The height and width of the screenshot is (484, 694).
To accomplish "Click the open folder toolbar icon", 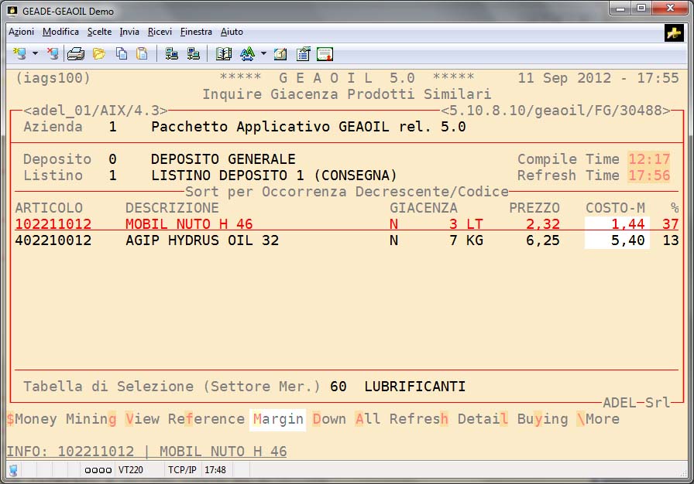I will (98, 53).
